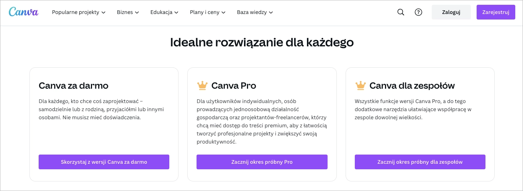The image size is (523, 191).
Task: Click Skorzystaj z wersji Canva za darmo
Action: pyautogui.click(x=104, y=162)
